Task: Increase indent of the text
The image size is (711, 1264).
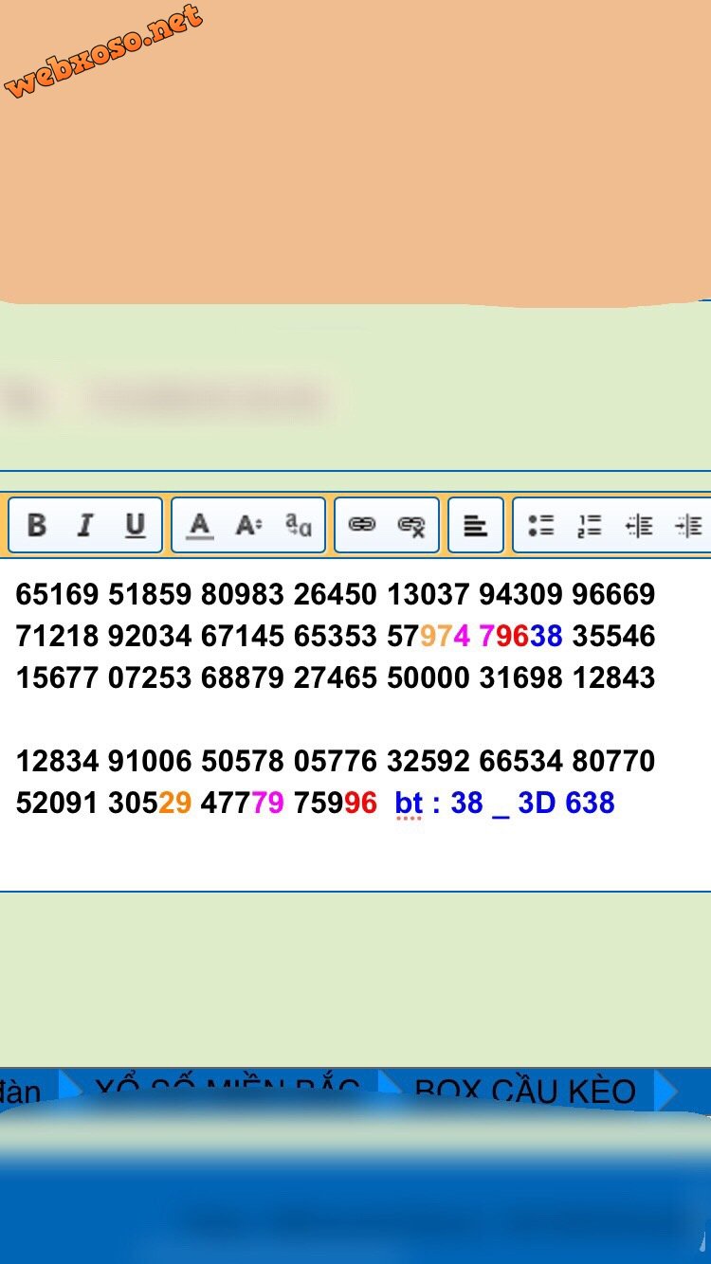Action: click(x=688, y=525)
